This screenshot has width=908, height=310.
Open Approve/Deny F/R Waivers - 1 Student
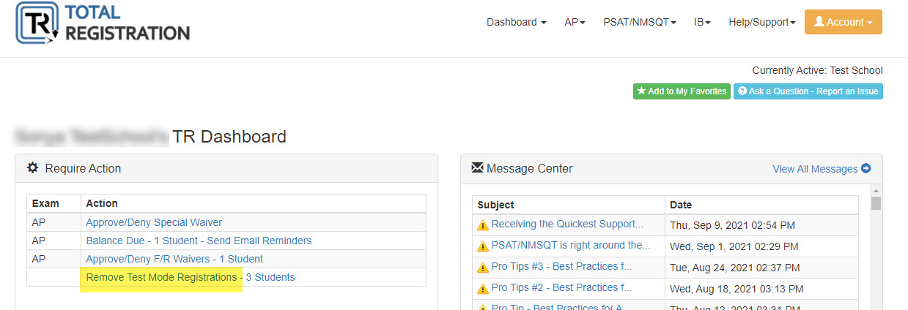[174, 259]
